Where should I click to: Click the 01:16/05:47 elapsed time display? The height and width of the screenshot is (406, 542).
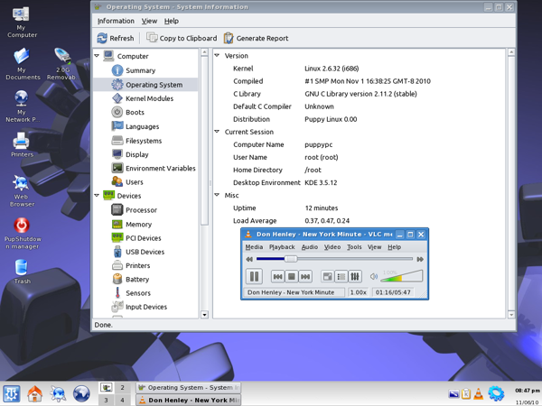393,292
